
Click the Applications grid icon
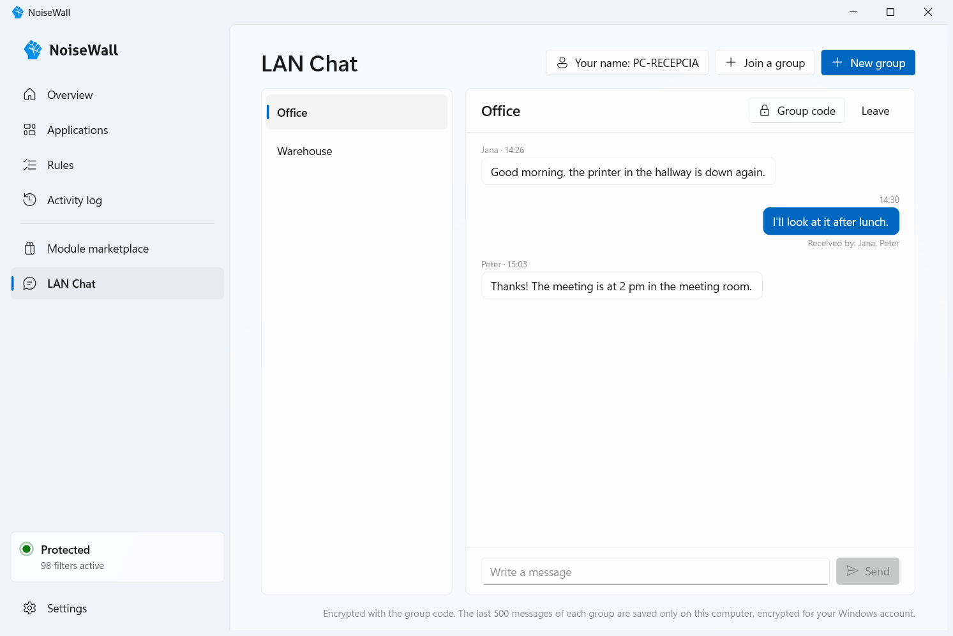tap(29, 129)
